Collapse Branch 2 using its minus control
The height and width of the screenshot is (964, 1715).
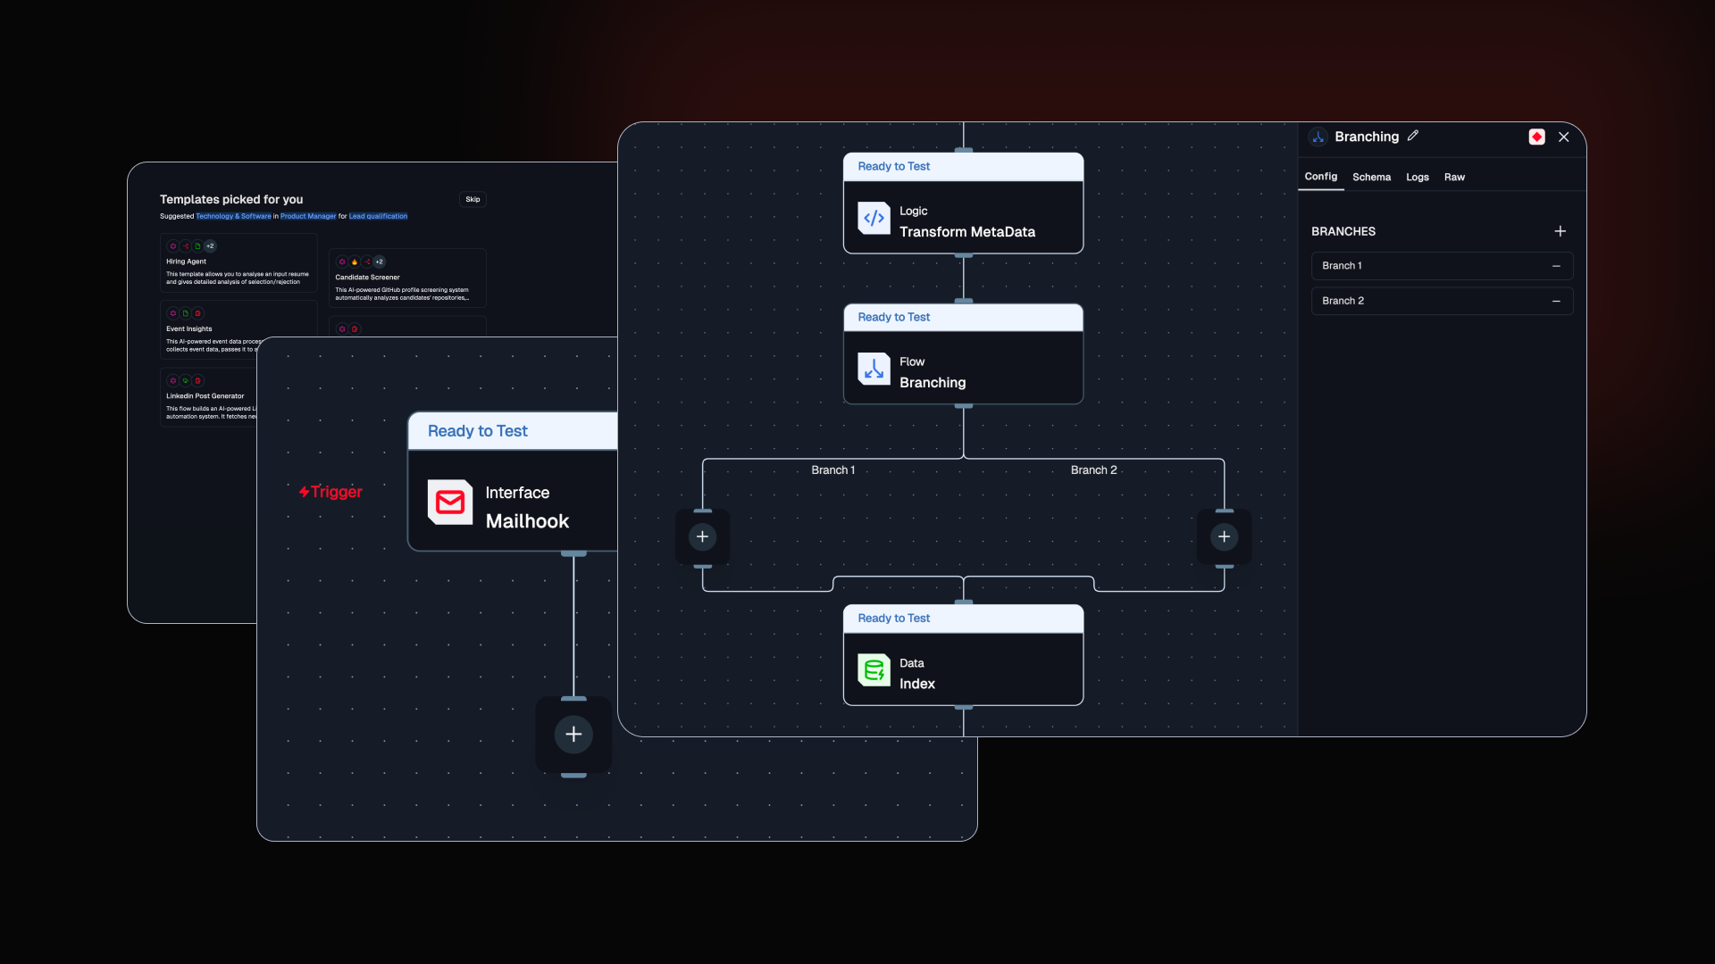pos(1556,301)
